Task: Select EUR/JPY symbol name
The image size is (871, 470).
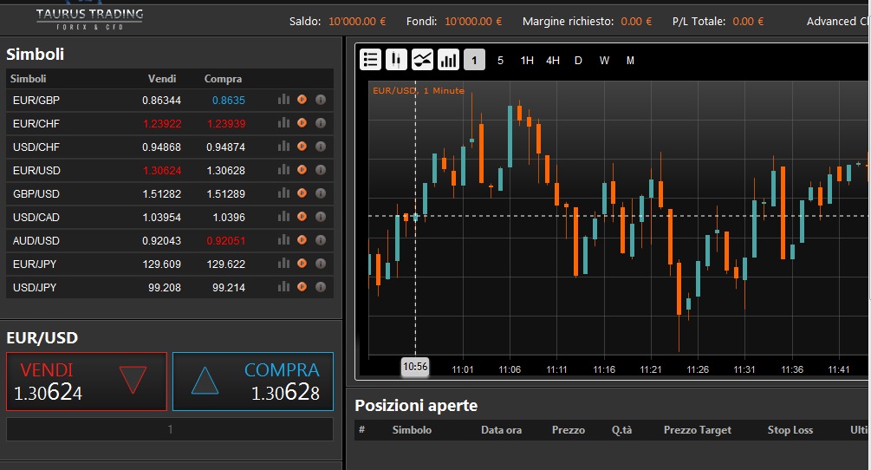Action: point(35,264)
